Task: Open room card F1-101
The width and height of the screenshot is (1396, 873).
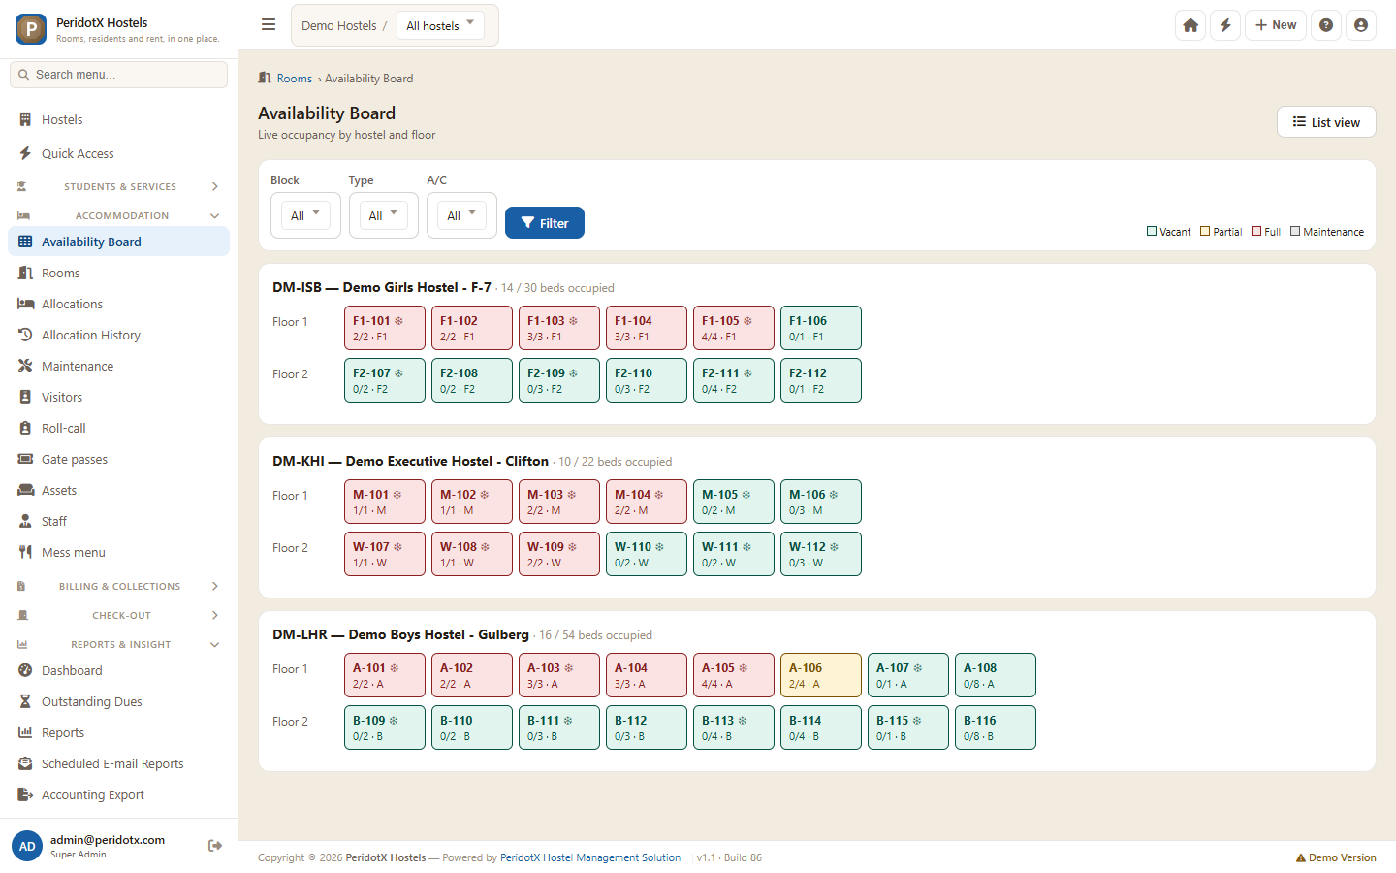Action: (385, 328)
